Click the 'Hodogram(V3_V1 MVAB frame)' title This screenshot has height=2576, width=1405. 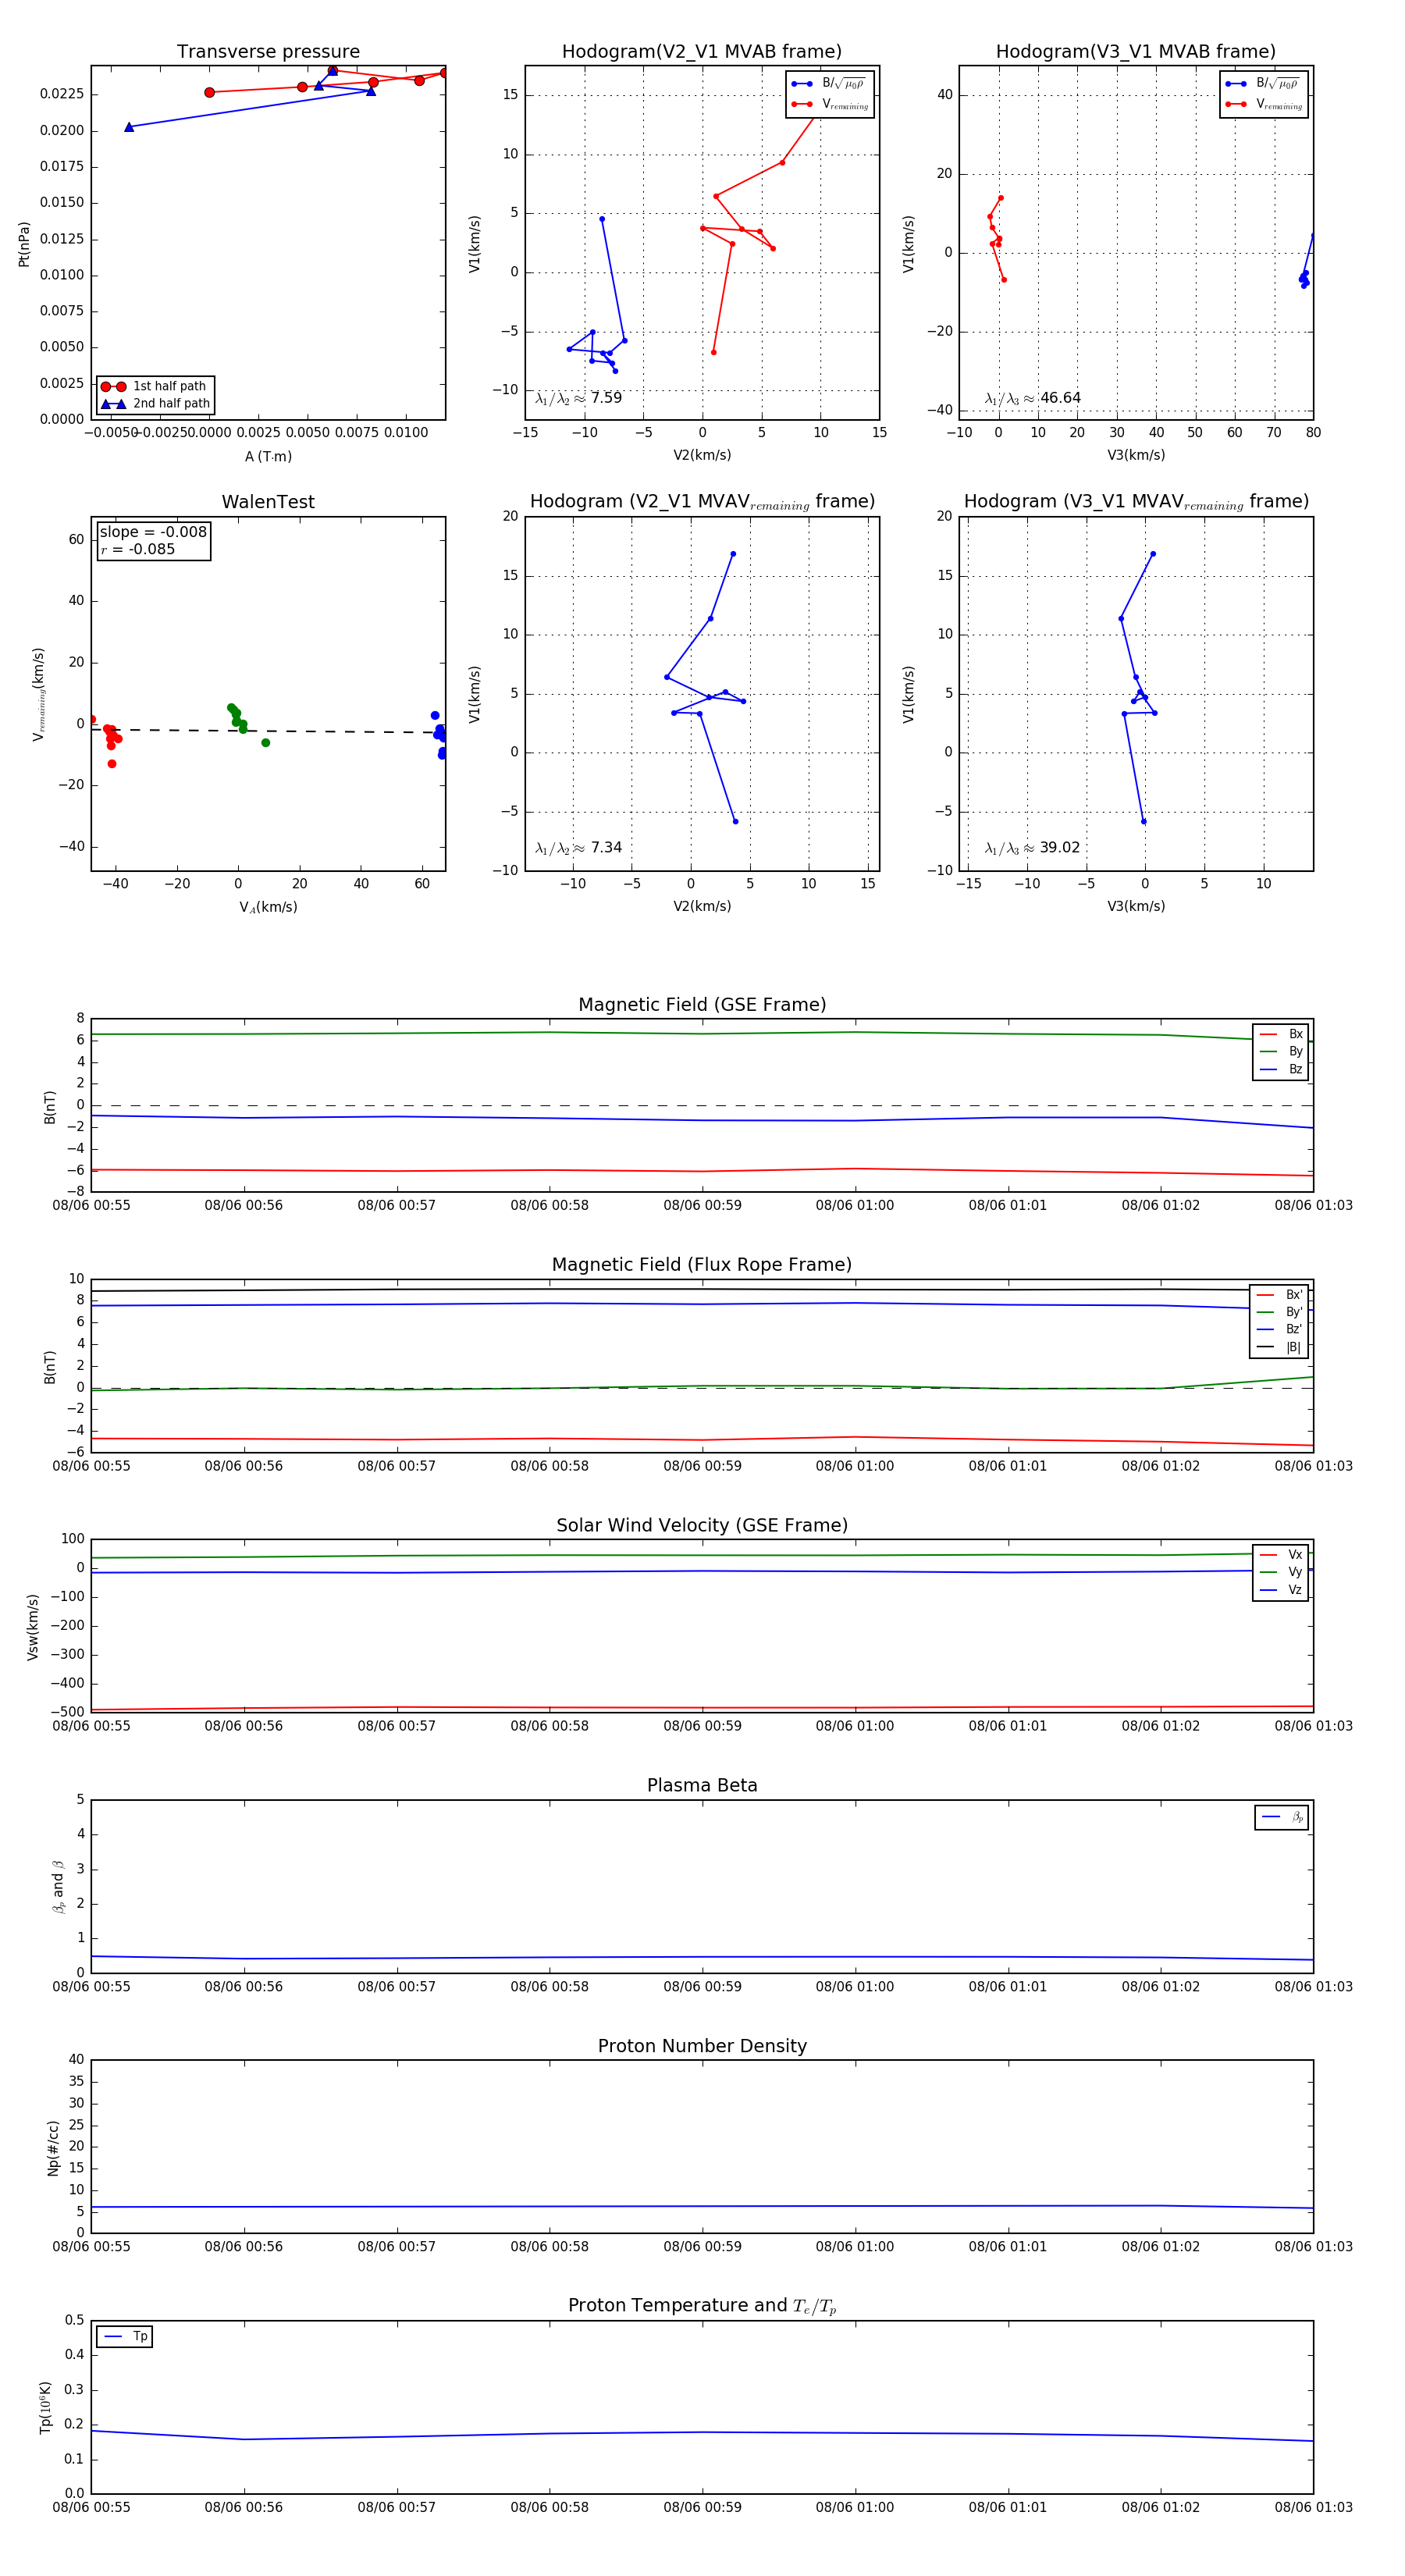pyautogui.click(x=1136, y=51)
